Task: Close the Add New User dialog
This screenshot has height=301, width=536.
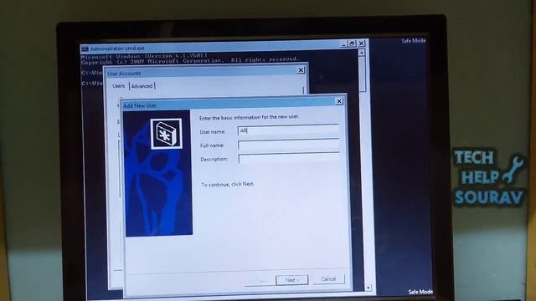Action: [339, 101]
